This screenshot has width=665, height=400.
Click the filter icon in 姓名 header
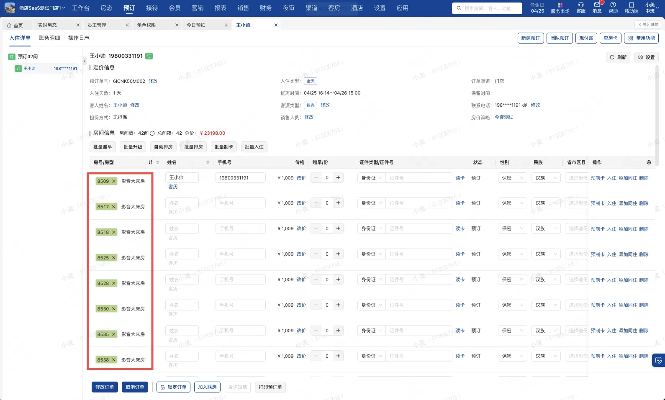[x=208, y=162]
